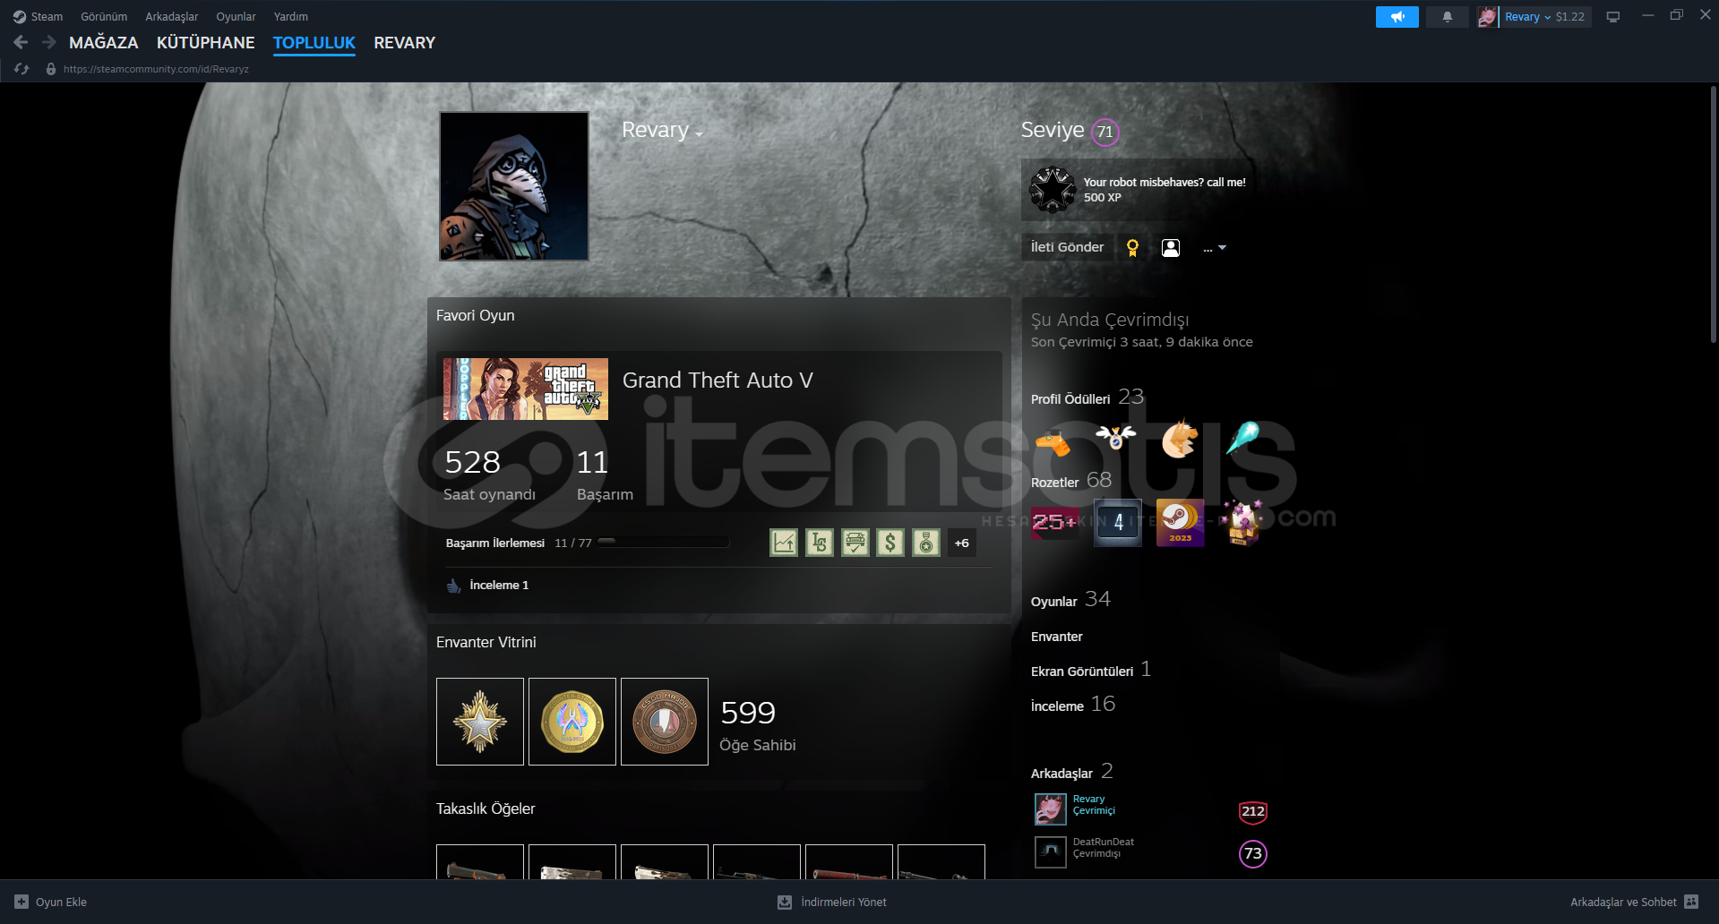The height and width of the screenshot is (924, 1719).
Task: Click the orange giraffe profile award
Action: (1053, 441)
